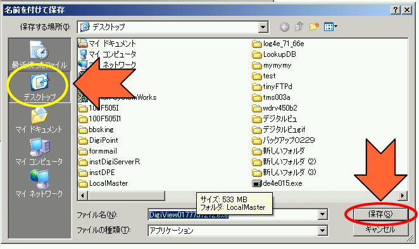Select the マイ ドキュメント list item
This screenshot has width=419, height=249.
pos(107,44)
